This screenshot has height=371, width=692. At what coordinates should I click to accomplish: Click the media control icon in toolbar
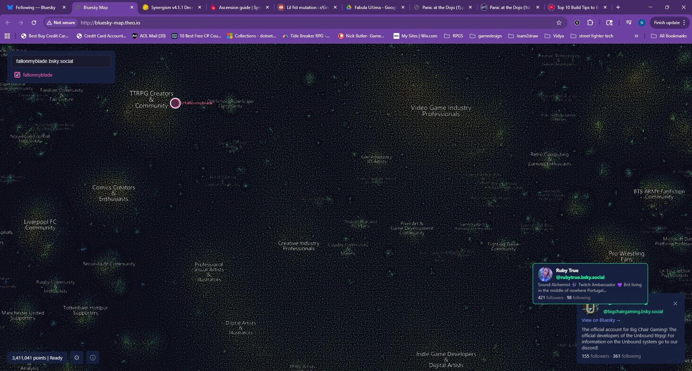click(629, 23)
